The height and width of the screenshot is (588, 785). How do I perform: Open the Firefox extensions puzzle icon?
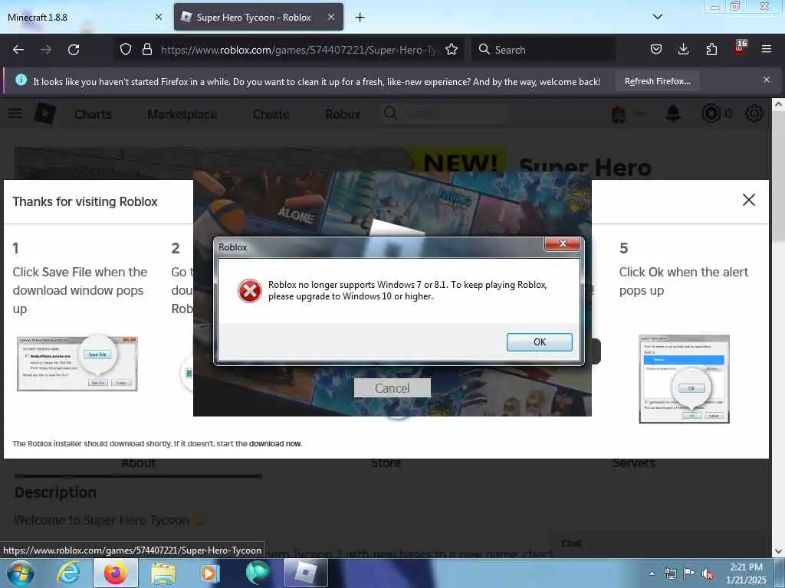click(711, 50)
